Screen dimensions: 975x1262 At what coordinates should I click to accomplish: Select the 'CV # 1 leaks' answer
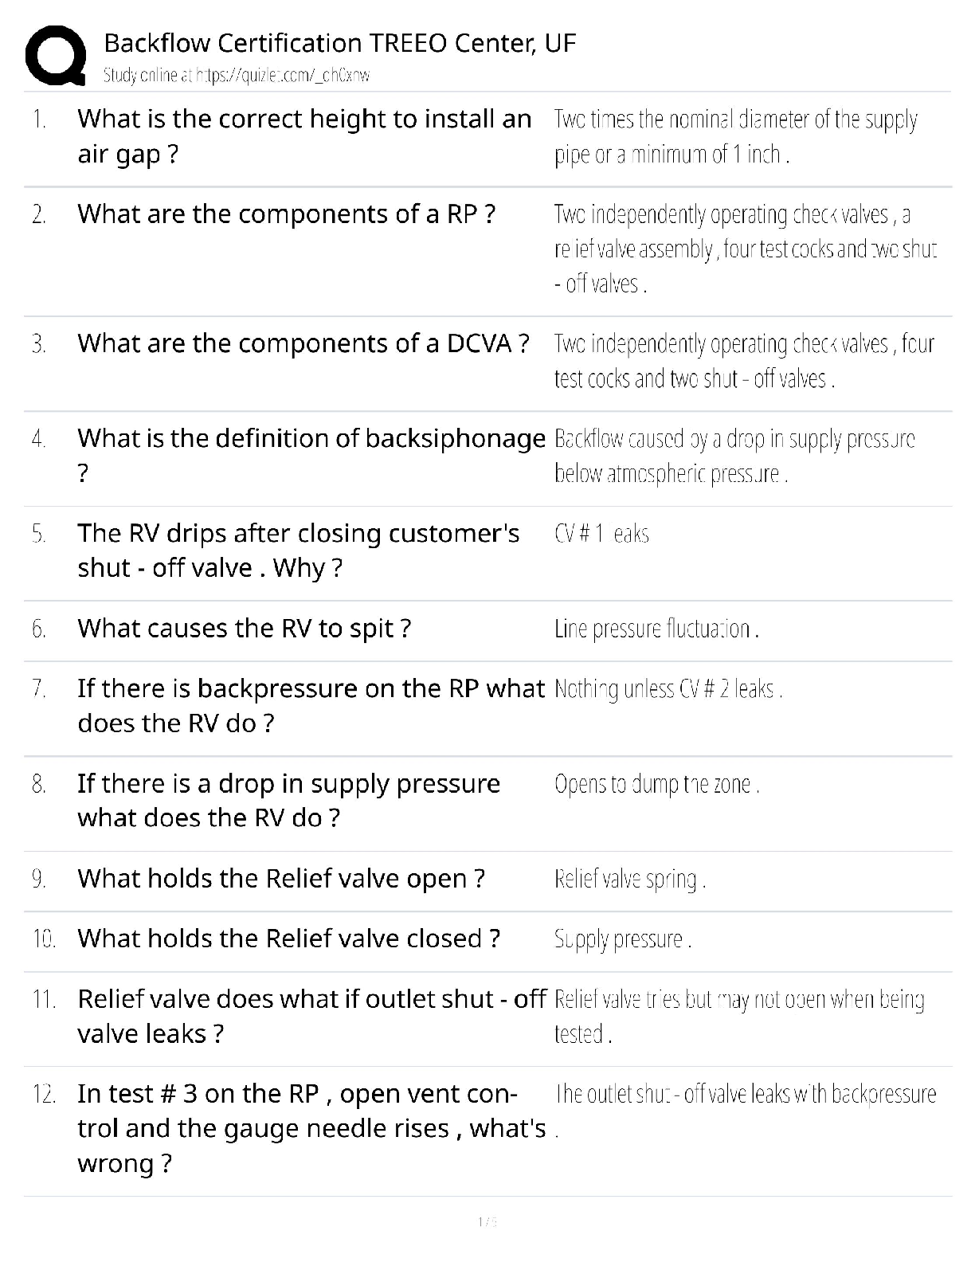[x=601, y=534]
